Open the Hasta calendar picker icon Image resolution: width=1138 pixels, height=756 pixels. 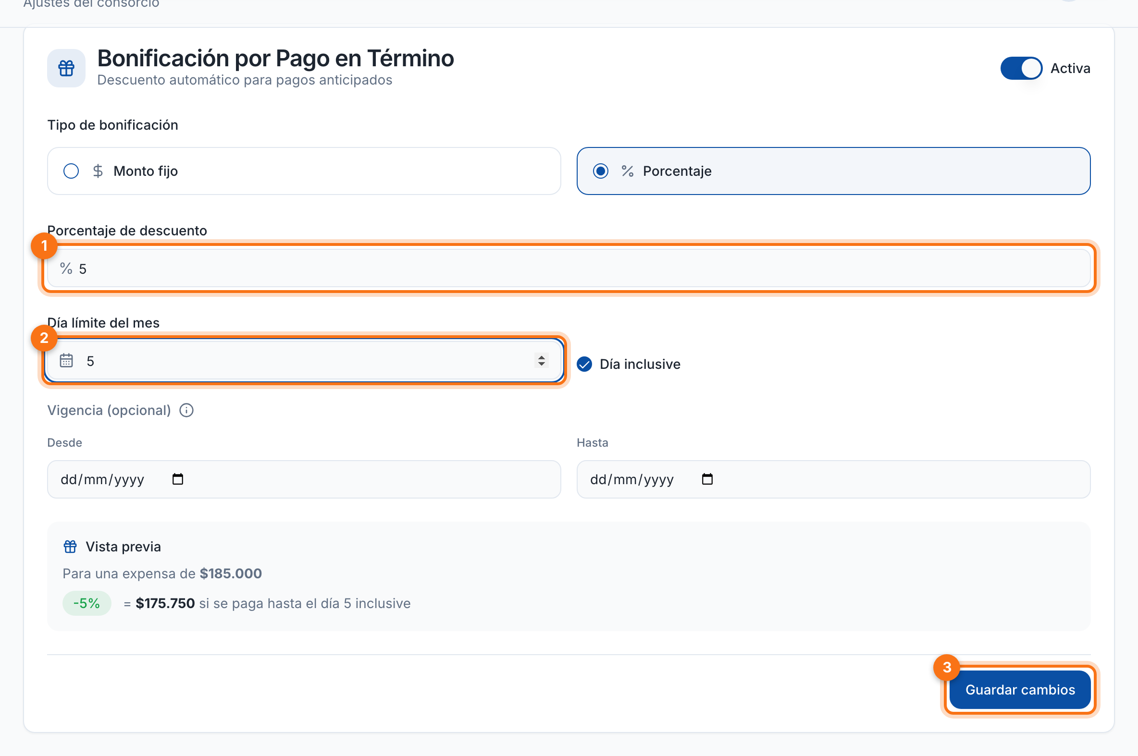[x=707, y=479]
